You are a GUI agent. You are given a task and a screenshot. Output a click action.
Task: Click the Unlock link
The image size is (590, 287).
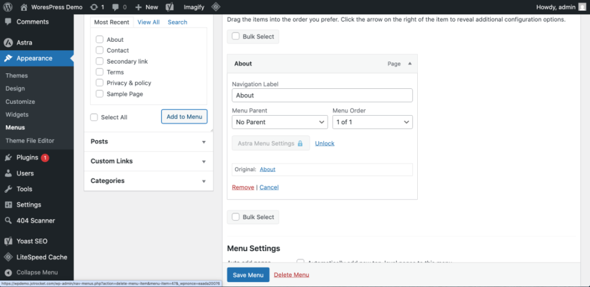(x=325, y=143)
